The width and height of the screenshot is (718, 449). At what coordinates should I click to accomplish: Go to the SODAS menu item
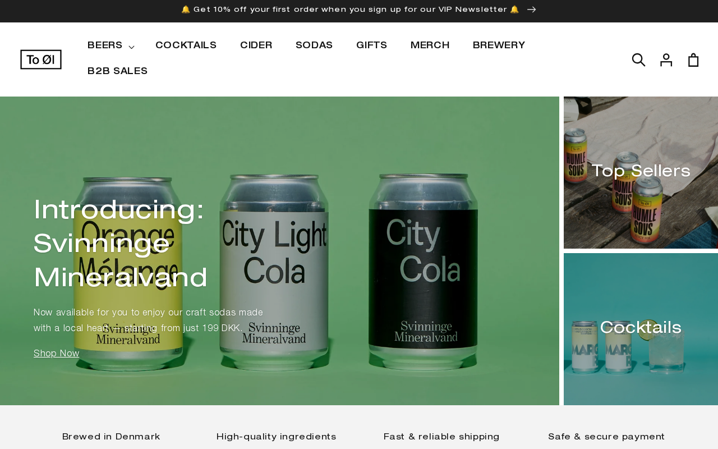tap(314, 45)
